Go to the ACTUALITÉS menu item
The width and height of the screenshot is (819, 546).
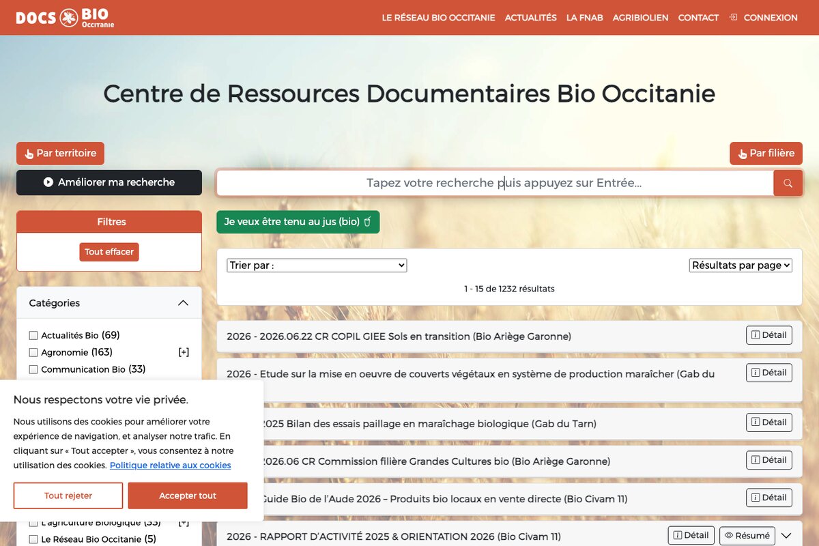(530, 18)
